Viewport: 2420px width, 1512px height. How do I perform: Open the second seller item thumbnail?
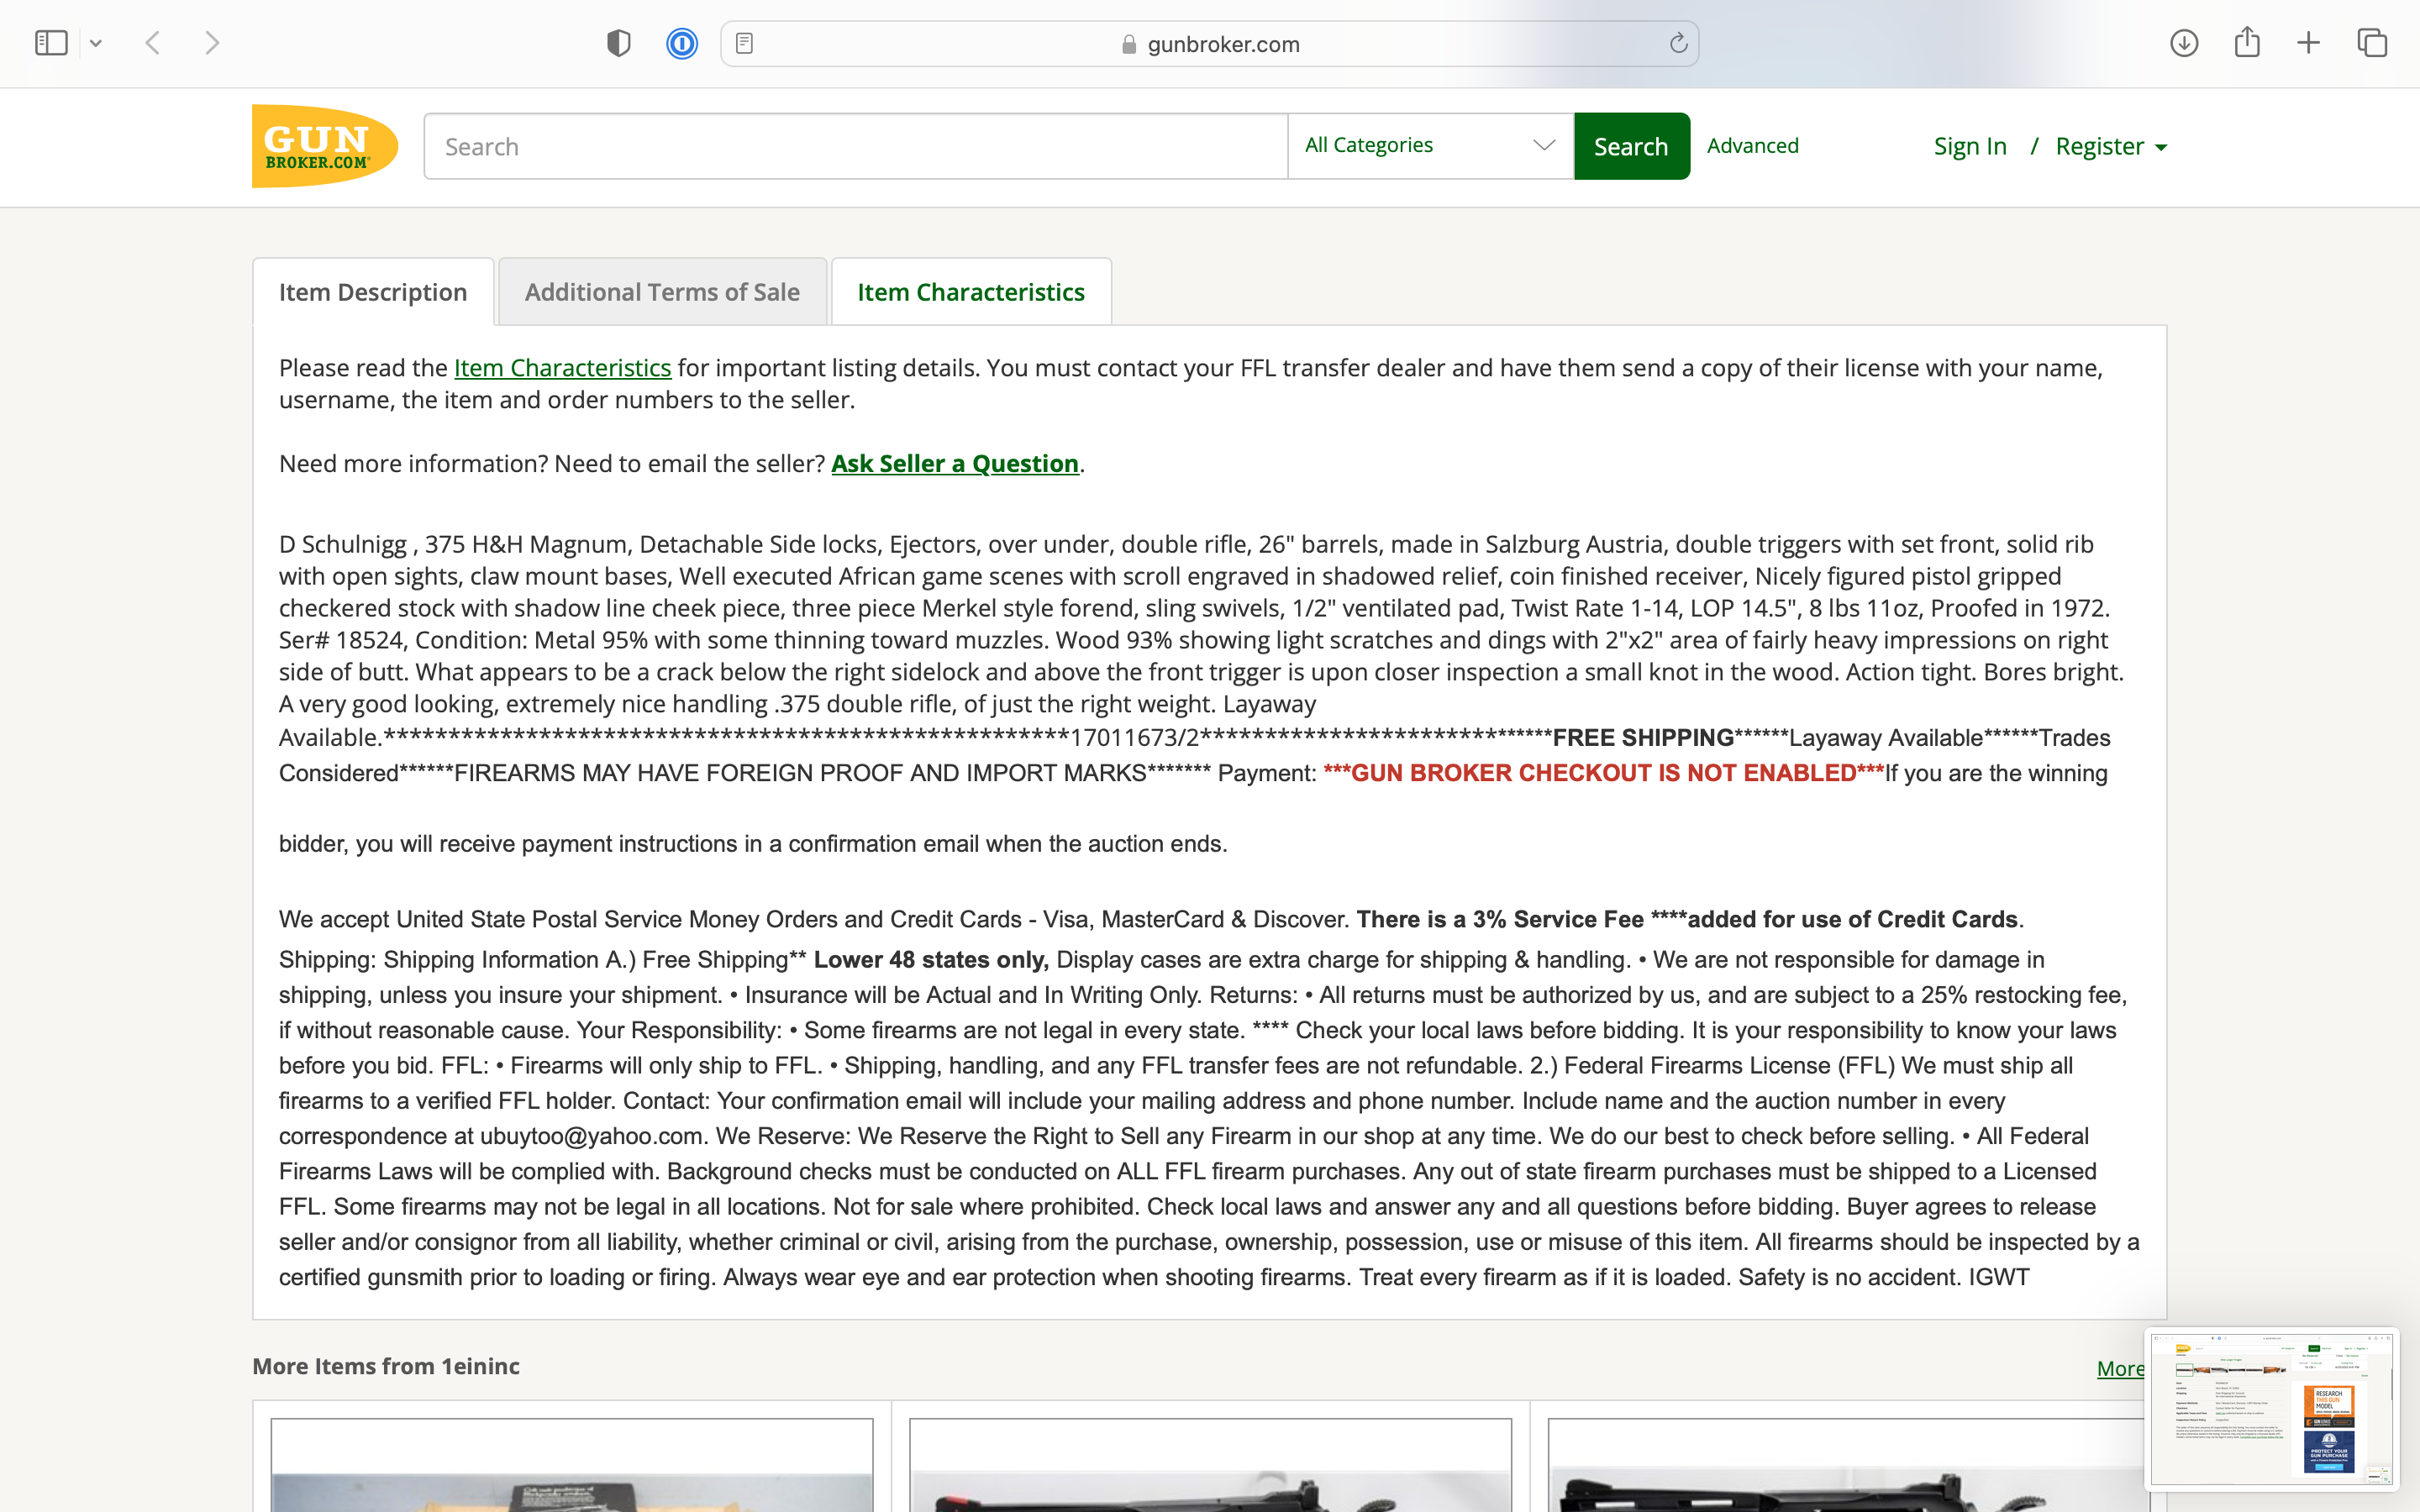(x=1210, y=1465)
